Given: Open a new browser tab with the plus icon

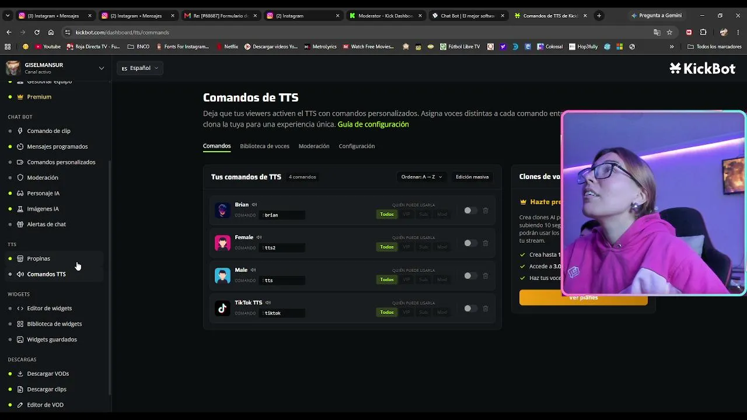Looking at the screenshot, I should click(x=599, y=16).
